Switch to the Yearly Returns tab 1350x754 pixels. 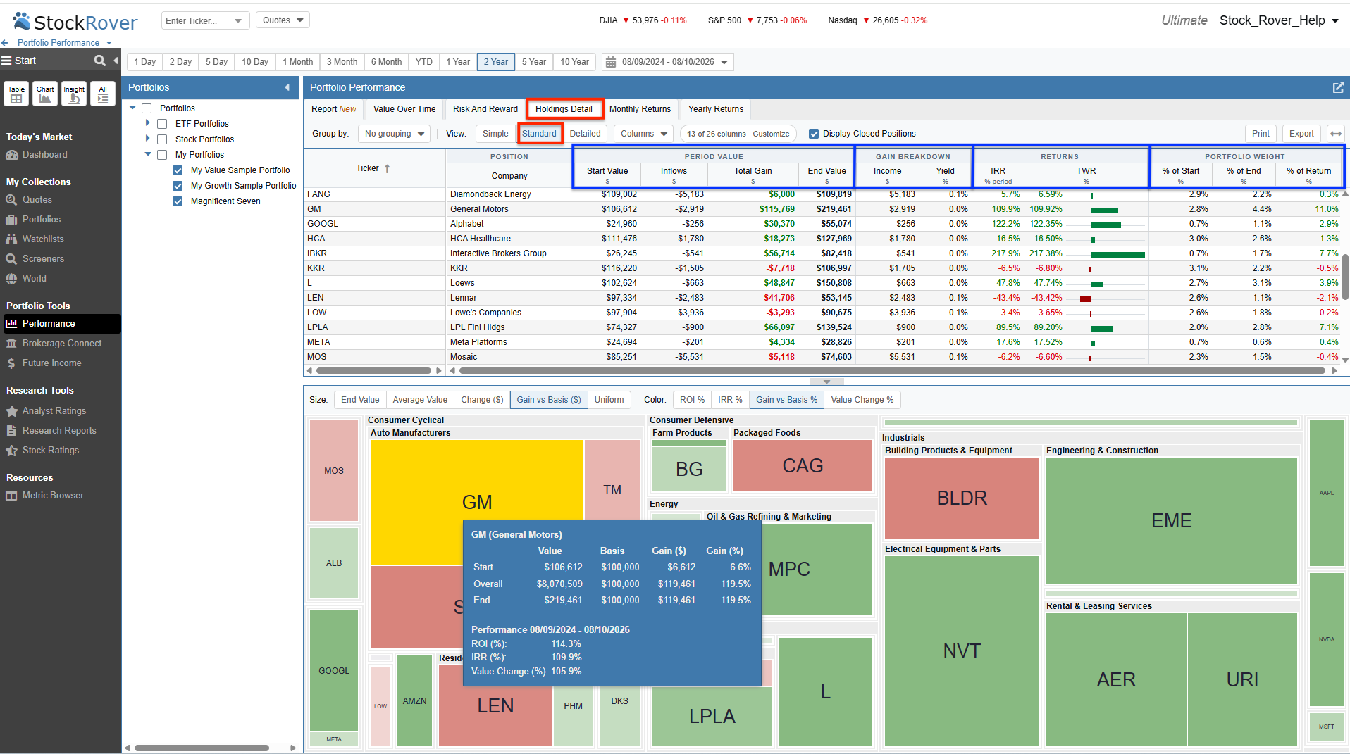pos(716,109)
